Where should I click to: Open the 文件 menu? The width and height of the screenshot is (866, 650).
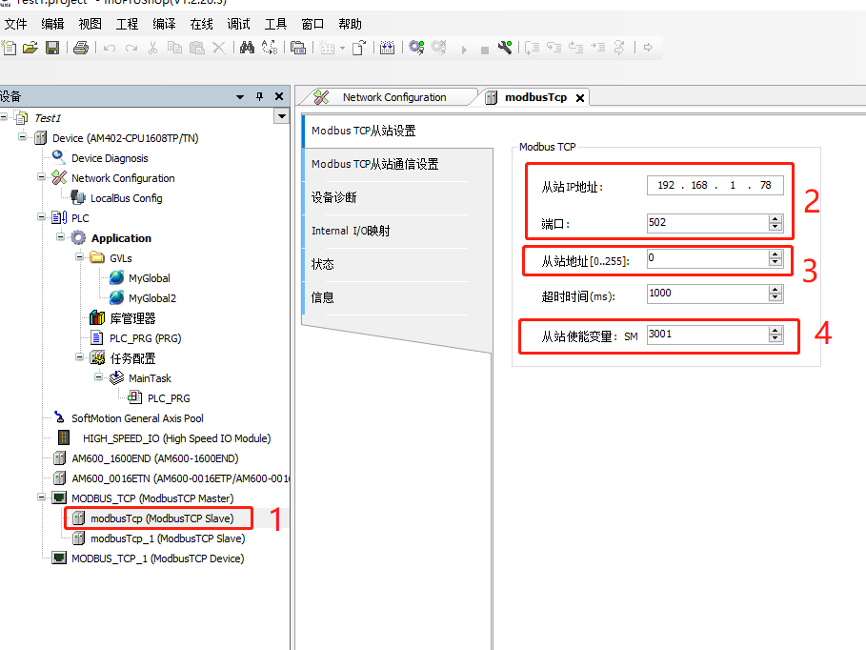point(16,25)
